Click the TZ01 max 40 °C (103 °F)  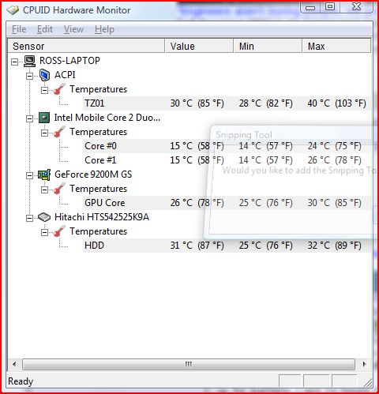click(x=337, y=103)
